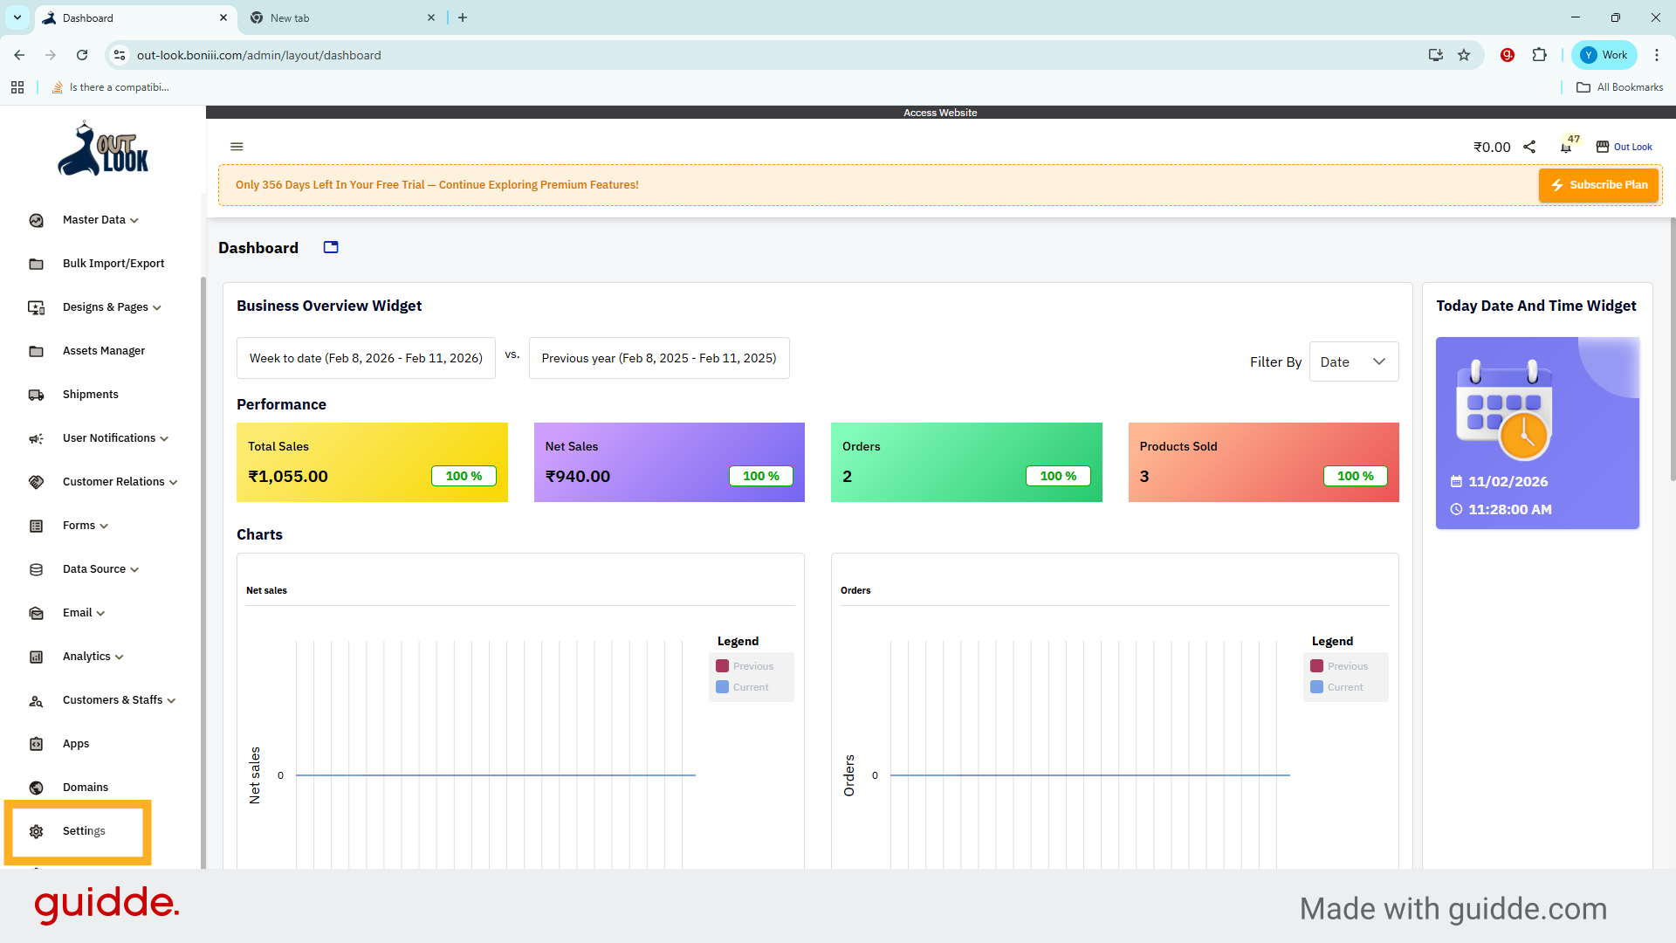Click the install app icon in address bar

tap(1435, 55)
